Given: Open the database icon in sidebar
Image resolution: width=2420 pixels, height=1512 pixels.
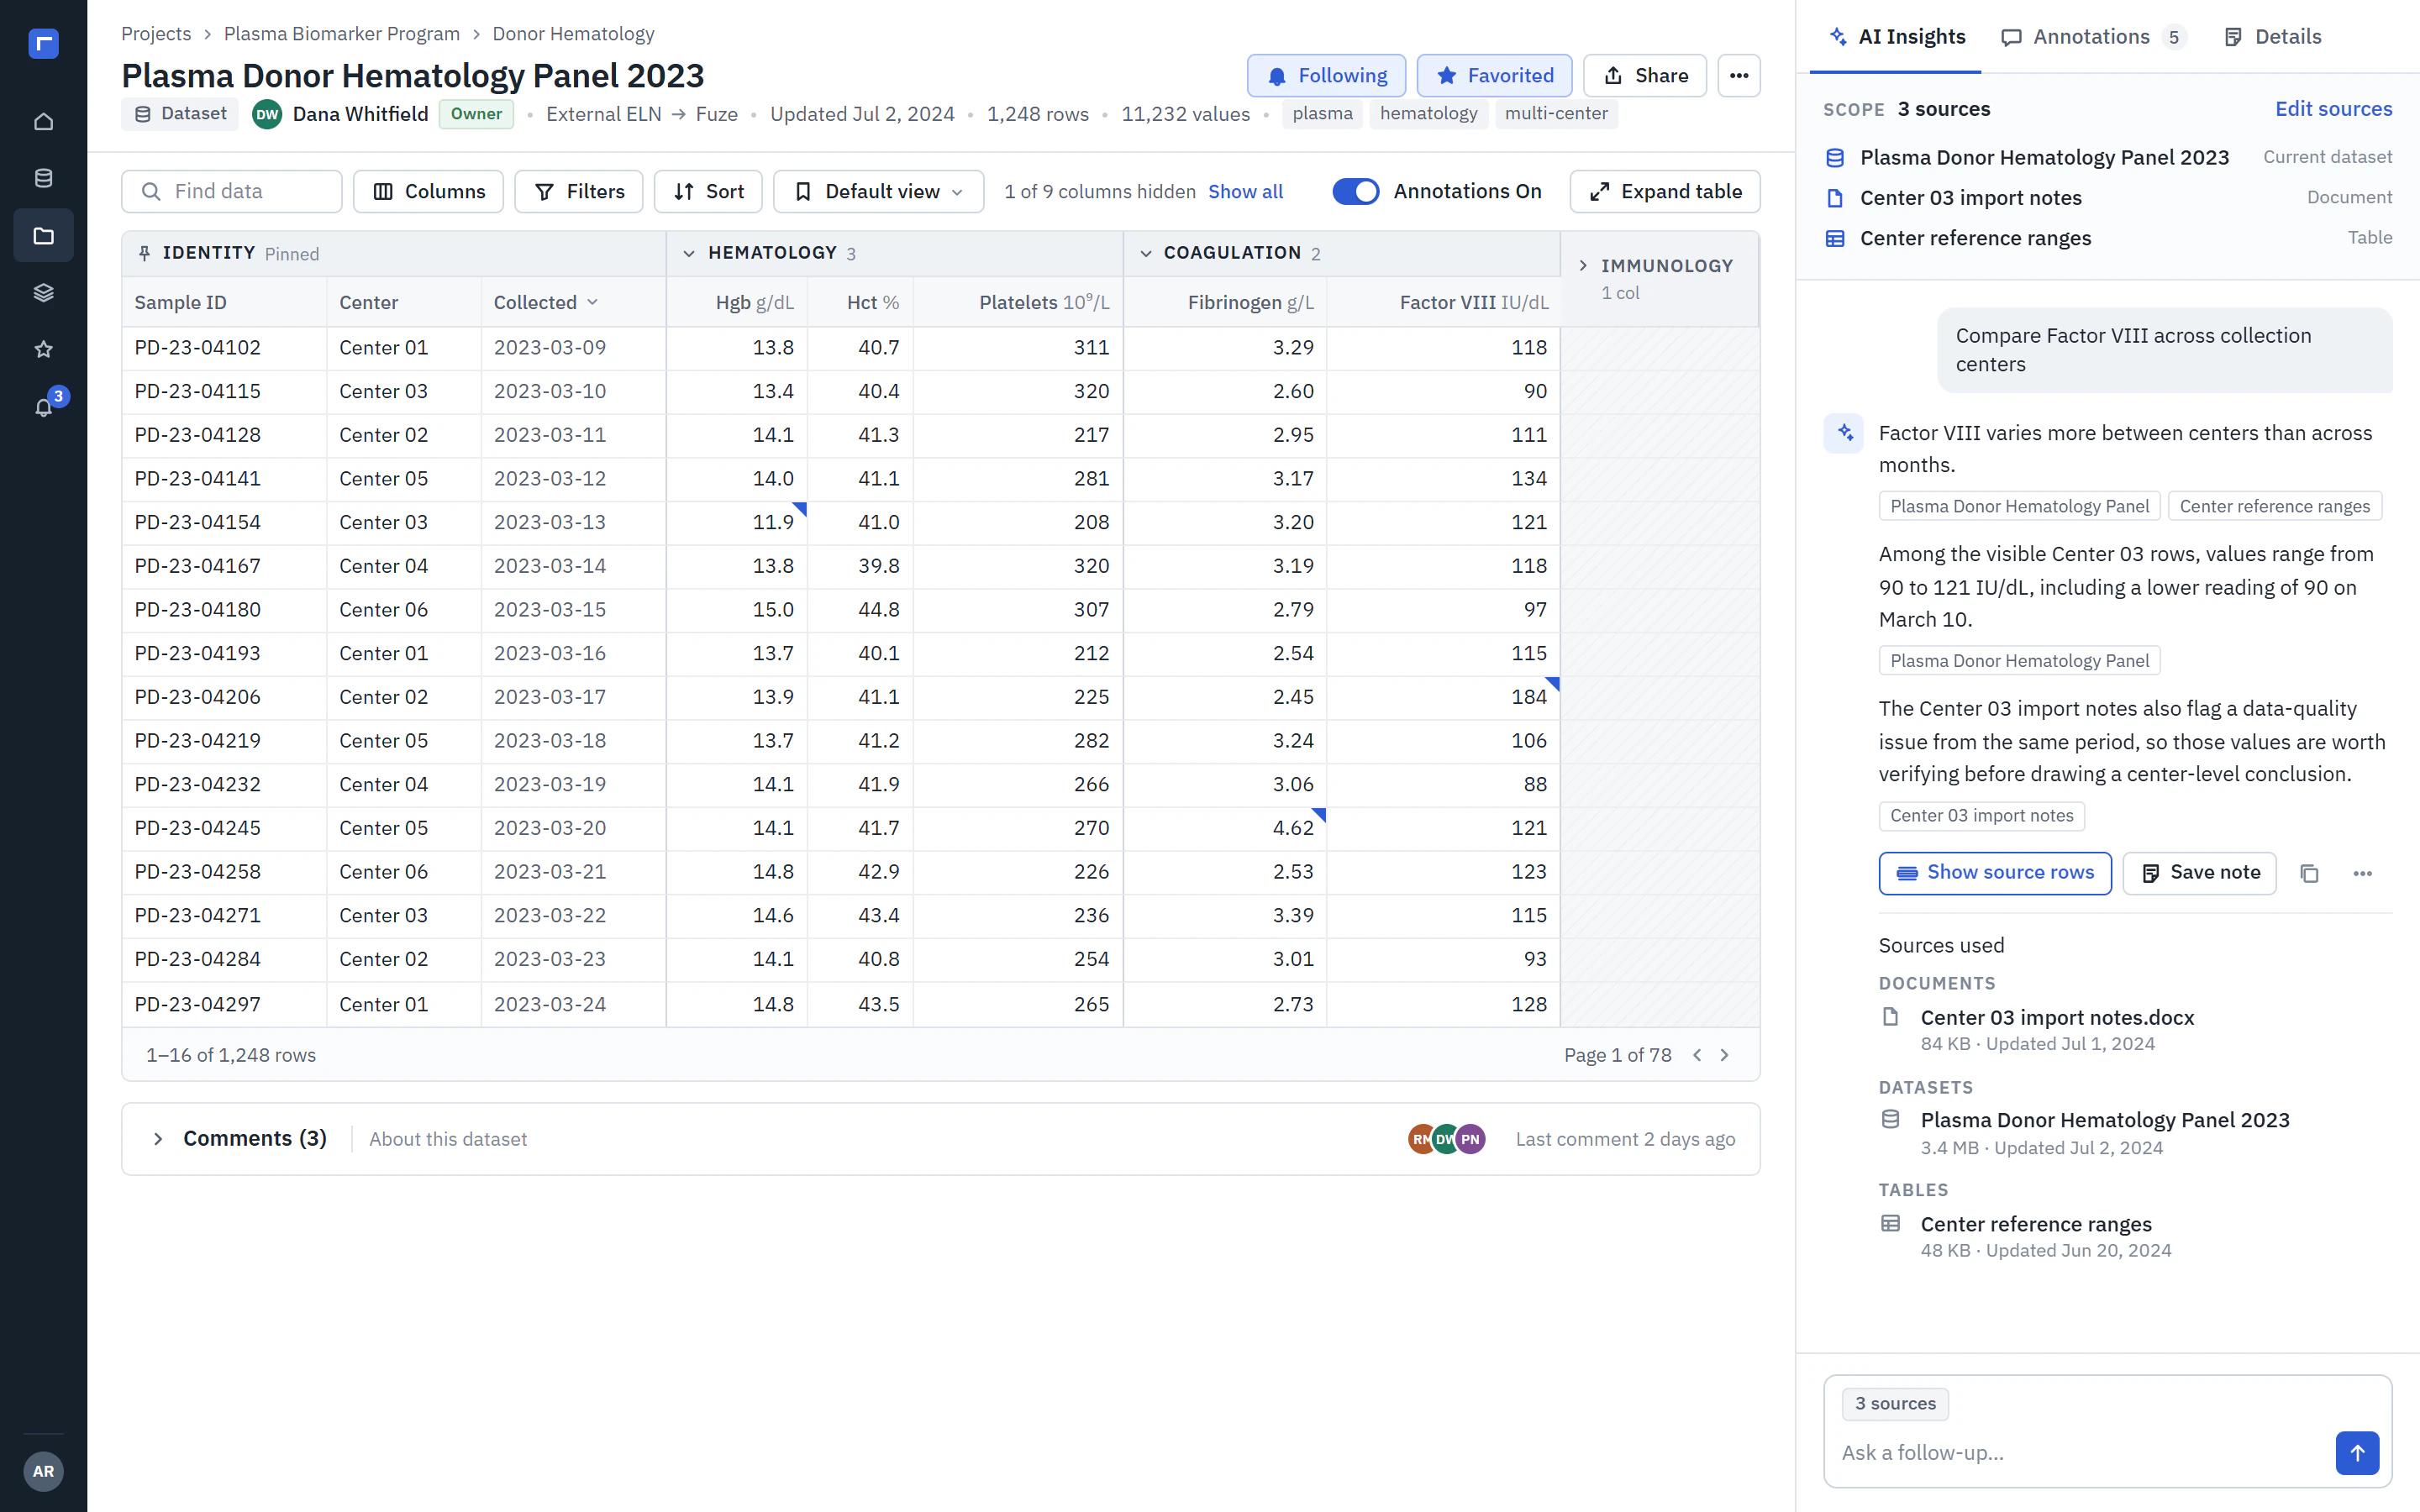Looking at the screenshot, I should (43, 178).
